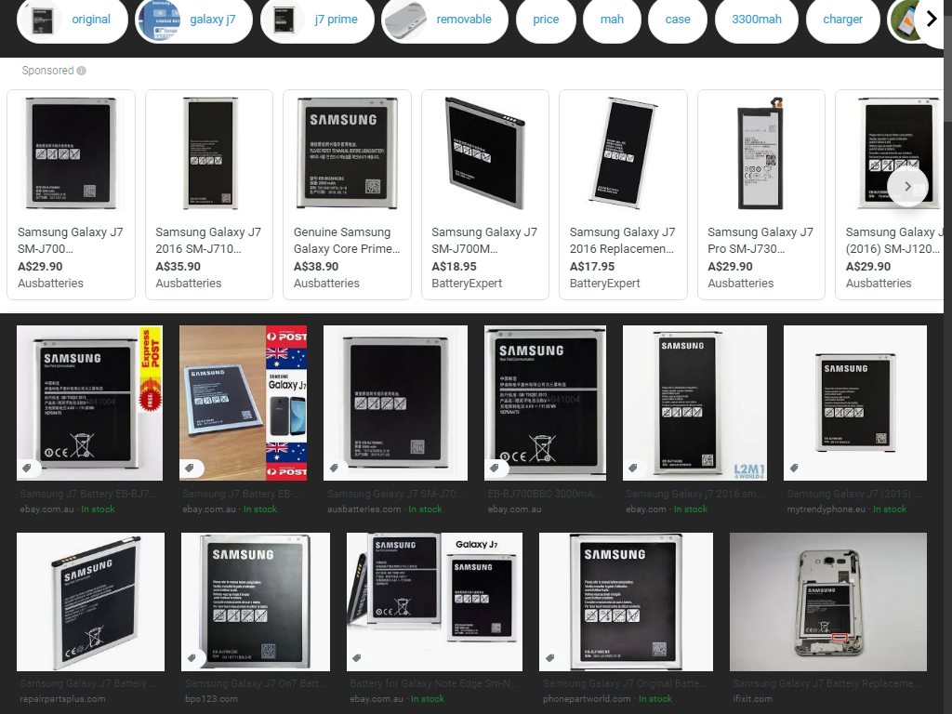Image resolution: width=952 pixels, height=714 pixels.
Task: Filter results by 'case' chip
Action: click(678, 20)
